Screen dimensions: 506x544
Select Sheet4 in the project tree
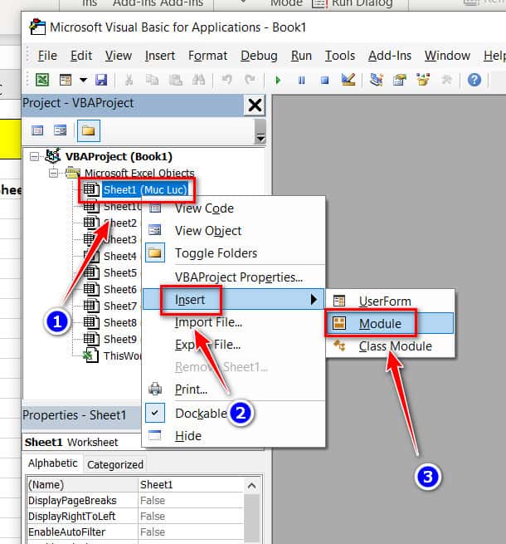pyautogui.click(x=120, y=256)
